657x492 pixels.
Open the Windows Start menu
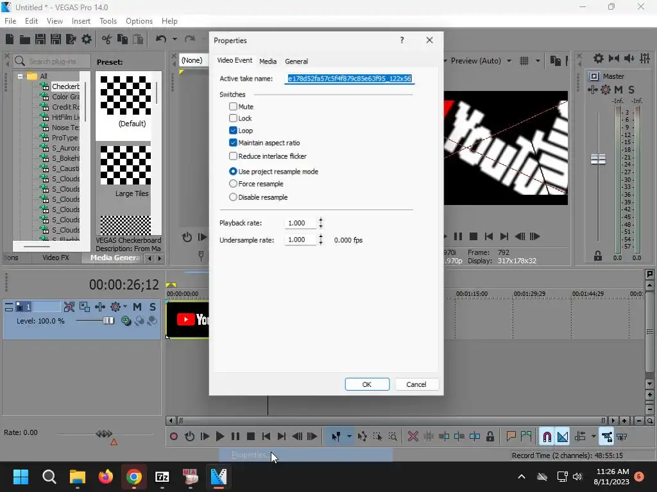click(21, 477)
